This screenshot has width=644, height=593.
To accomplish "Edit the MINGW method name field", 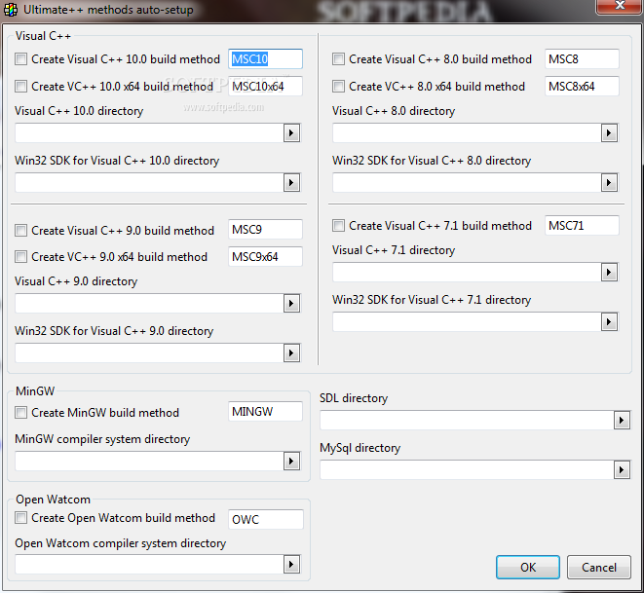I will tap(265, 411).
